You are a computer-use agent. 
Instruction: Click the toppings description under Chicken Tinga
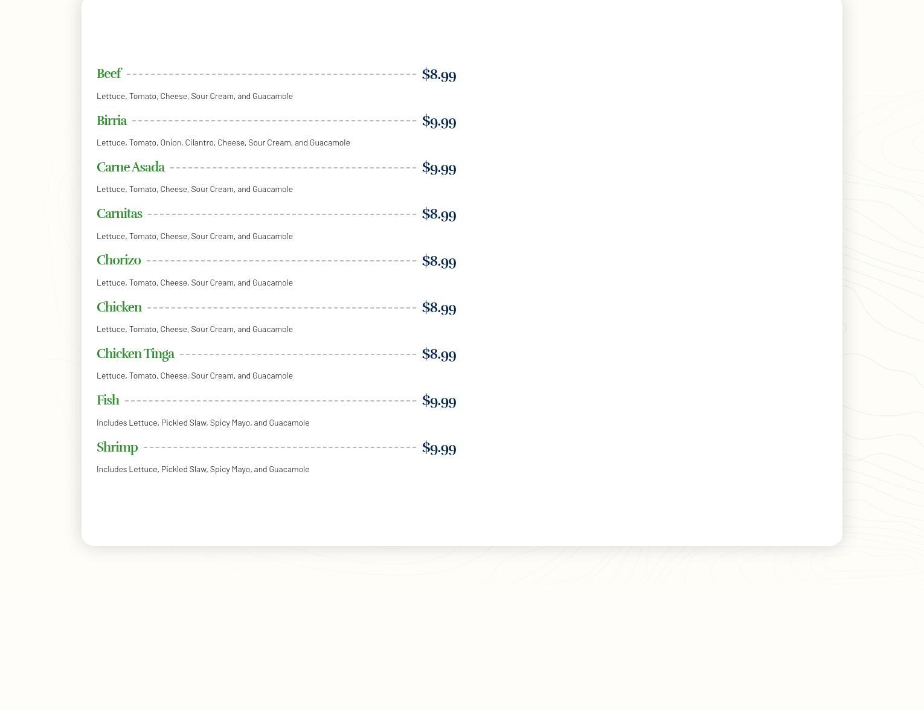click(194, 376)
